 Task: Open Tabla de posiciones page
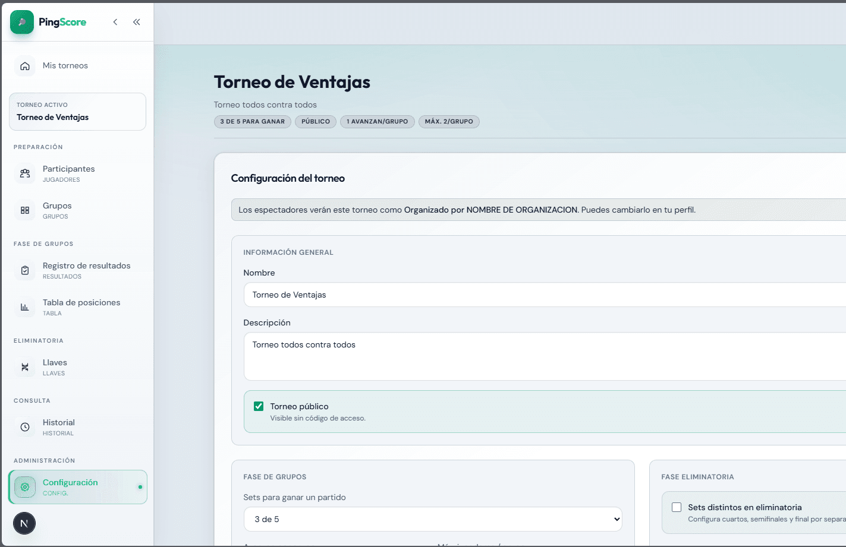pyautogui.click(x=77, y=307)
